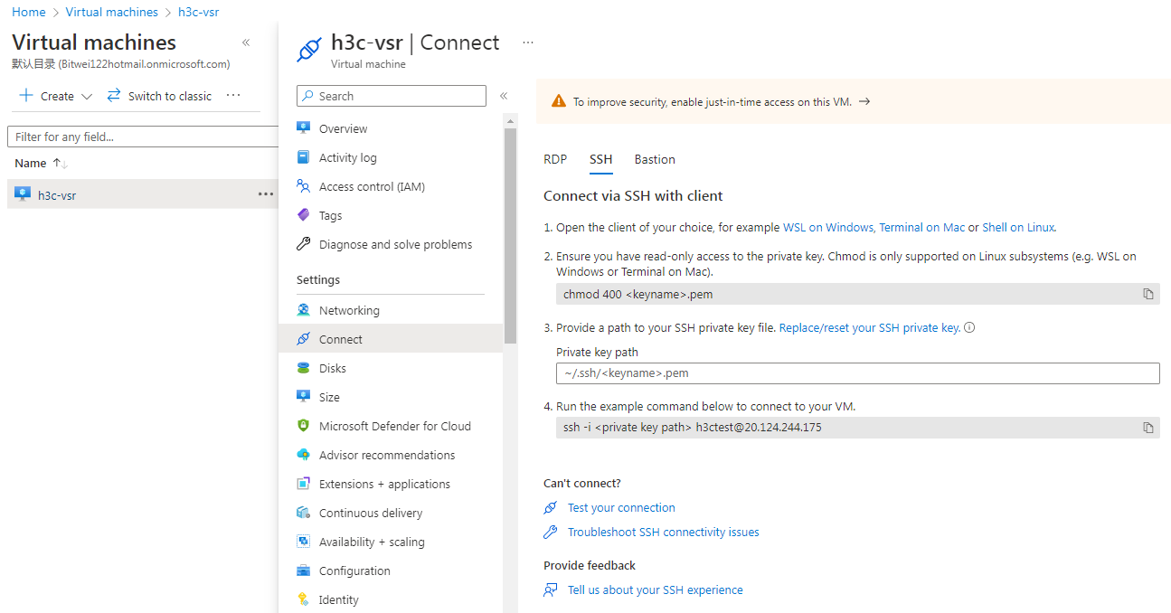The width and height of the screenshot is (1171, 613).
Task: Click Tell us about your SSH experience
Action: (x=656, y=590)
